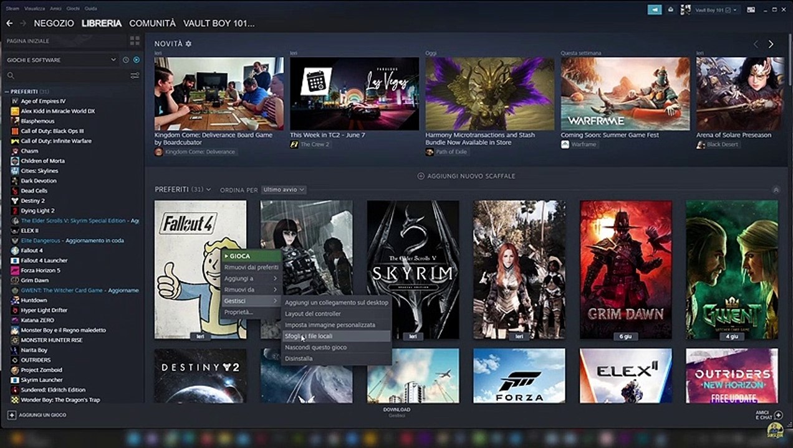793x448 pixels.
Task: Click Path of Exile publisher icon
Action: 430,152
